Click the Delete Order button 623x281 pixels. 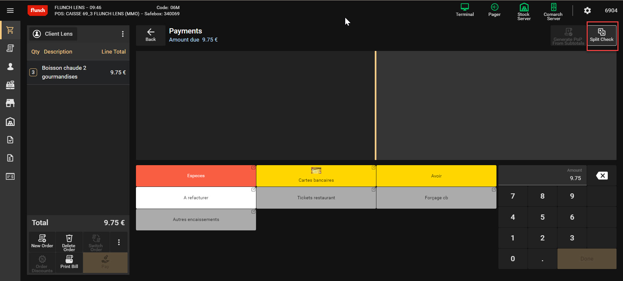(69, 242)
